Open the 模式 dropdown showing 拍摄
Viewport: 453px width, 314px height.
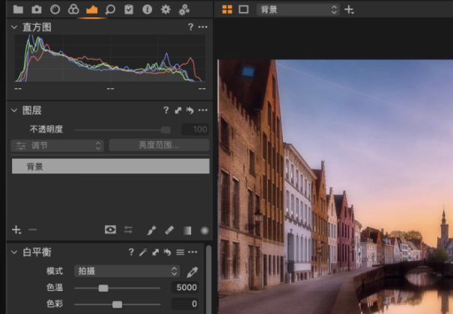[x=127, y=271]
